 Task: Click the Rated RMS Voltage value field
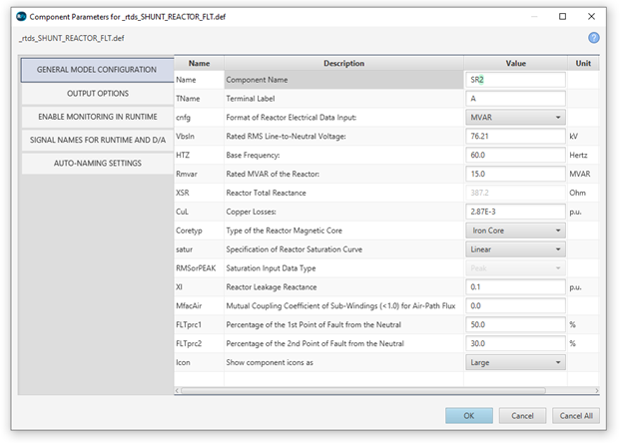(516, 136)
